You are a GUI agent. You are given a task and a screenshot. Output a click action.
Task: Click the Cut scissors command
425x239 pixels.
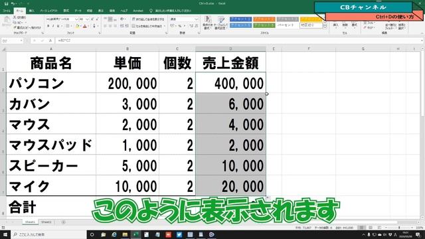pyautogui.click(x=19, y=17)
